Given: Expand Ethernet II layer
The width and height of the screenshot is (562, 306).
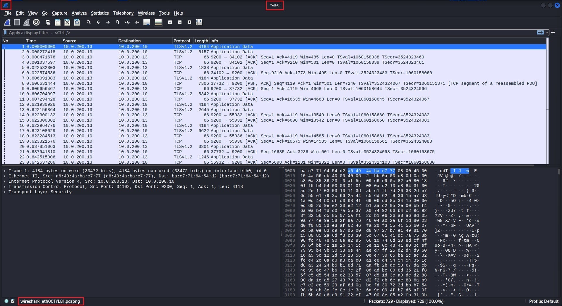Looking at the screenshot, I should point(5,176).
